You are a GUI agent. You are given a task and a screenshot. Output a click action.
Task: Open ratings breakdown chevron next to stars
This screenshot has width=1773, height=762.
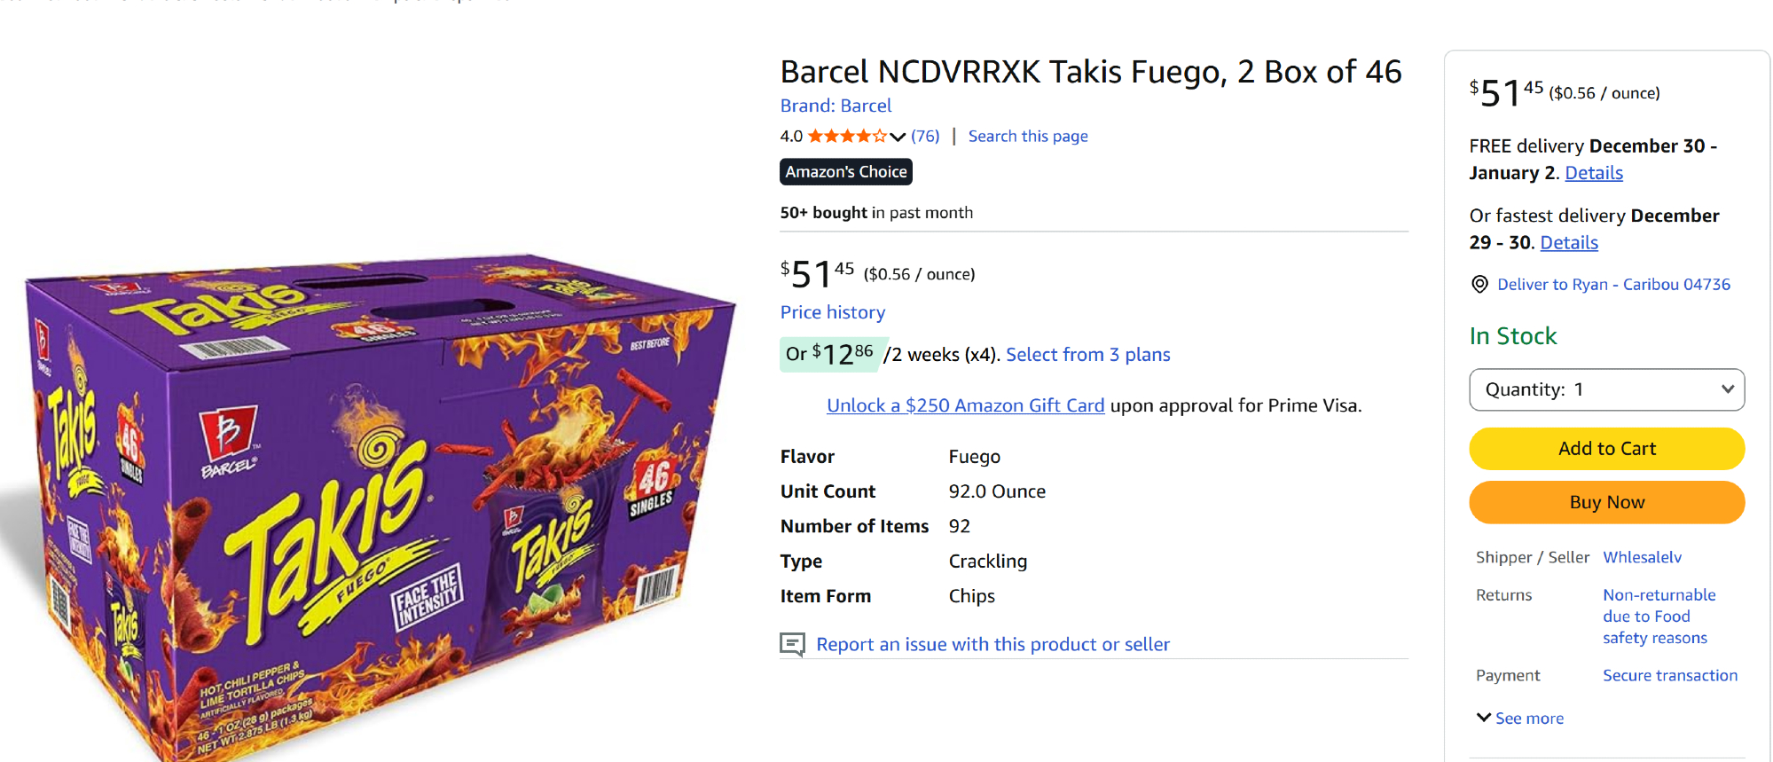[898, 137]
